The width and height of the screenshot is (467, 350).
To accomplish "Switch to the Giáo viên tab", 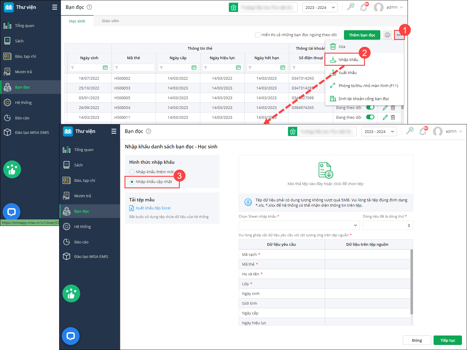I will coord(110,21).
